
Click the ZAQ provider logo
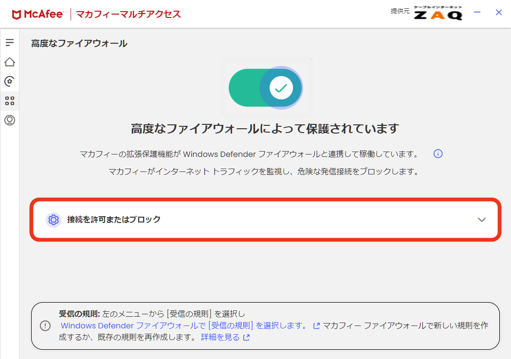[438, 13]
